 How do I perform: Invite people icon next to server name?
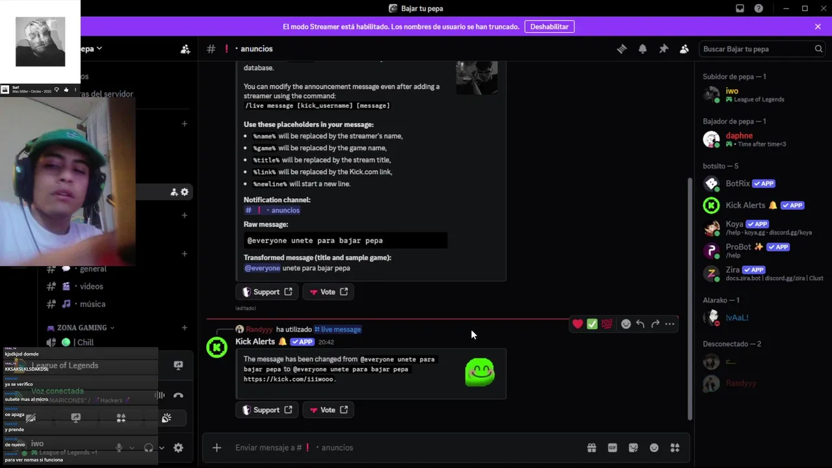tap(185, 49)
